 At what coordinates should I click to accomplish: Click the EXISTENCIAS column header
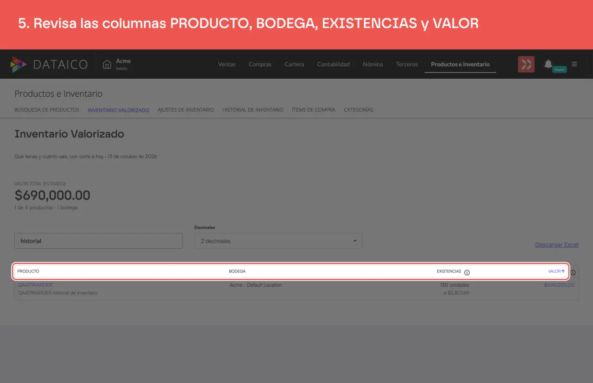pyautogui.click(x=449, y=271)
